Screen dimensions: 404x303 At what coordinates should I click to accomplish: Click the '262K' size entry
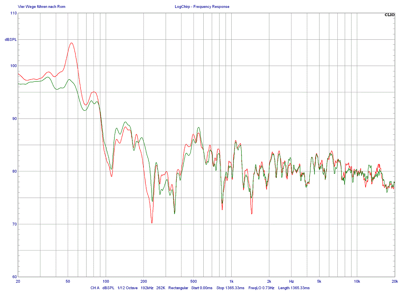pyautogui.click(x=161, y=288)
